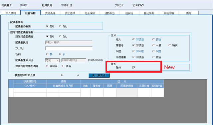The height and width of the screenshot is (125, 213).
Task: Toggle the 除外 checkbox
Action: click(x=134, y=68)
